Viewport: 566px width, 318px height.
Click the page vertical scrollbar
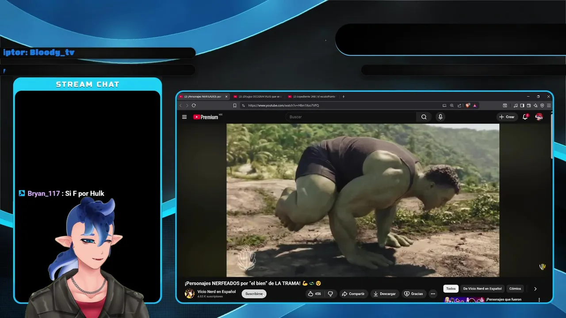tap(551, 137)
